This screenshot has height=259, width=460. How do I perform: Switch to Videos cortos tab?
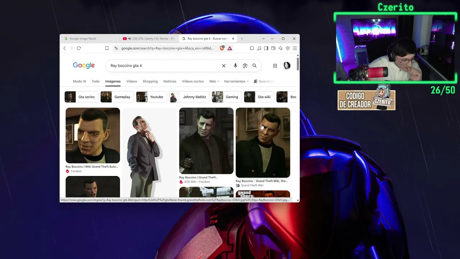(193, 81)
